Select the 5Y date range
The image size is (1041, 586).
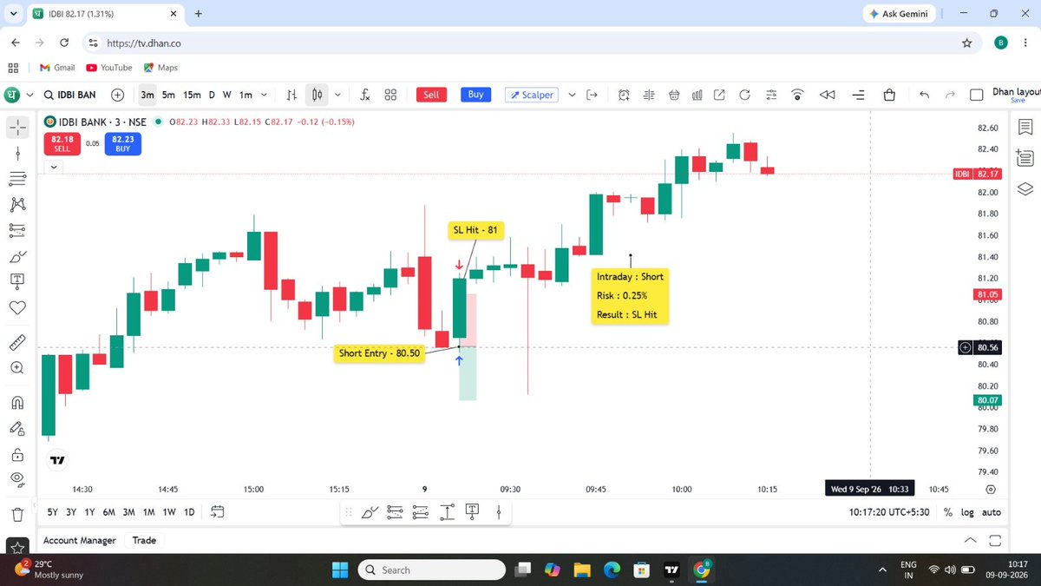(x=53, y=512)
